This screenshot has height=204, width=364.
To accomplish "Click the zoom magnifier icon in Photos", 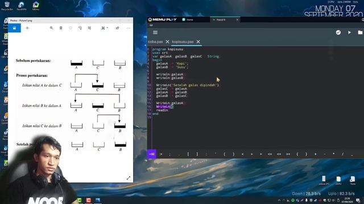I will [51, 28].
